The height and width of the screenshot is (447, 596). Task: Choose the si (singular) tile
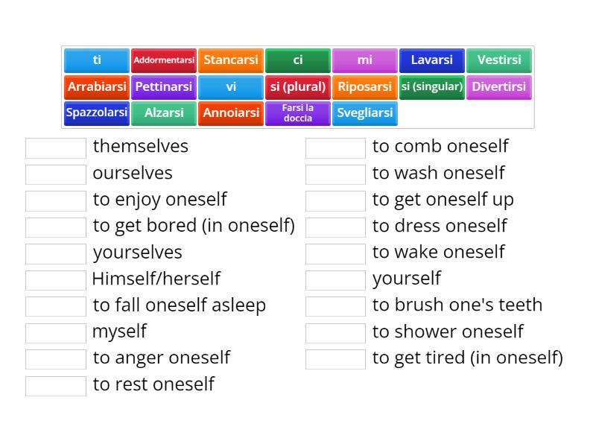coord(432,87)
